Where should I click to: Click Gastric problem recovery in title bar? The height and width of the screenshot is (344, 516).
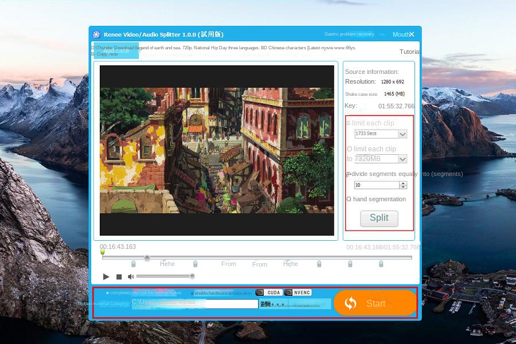tap(350, 34)
